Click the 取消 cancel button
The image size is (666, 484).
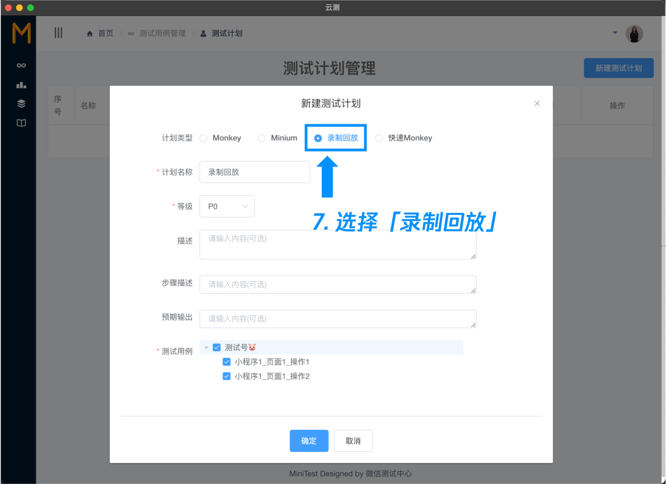coord(353,441)
